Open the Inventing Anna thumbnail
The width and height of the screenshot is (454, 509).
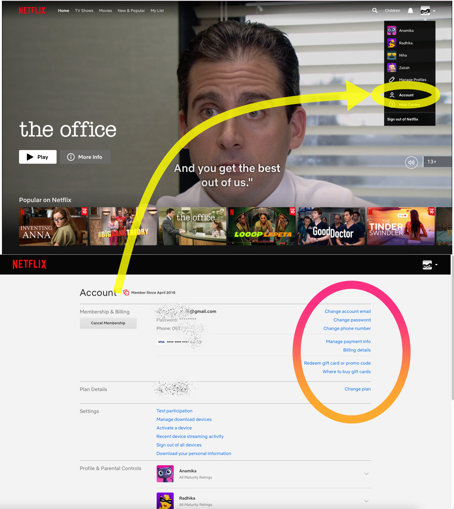click(53, 226)
